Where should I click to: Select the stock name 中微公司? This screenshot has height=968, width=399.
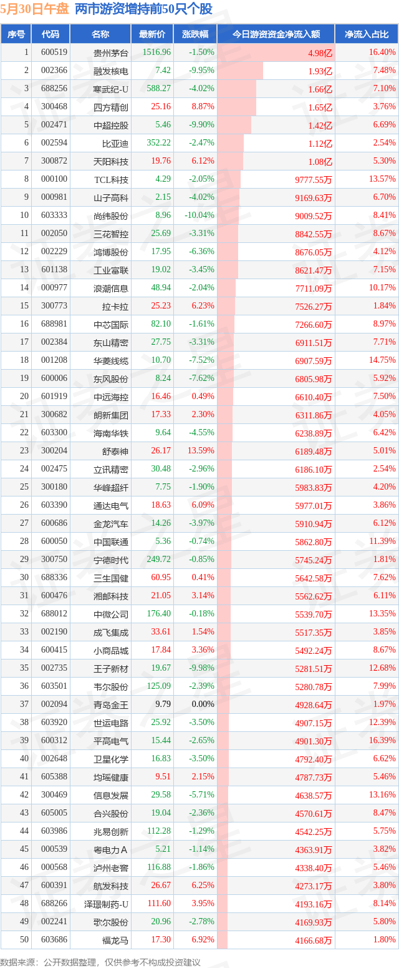[111, 615]
